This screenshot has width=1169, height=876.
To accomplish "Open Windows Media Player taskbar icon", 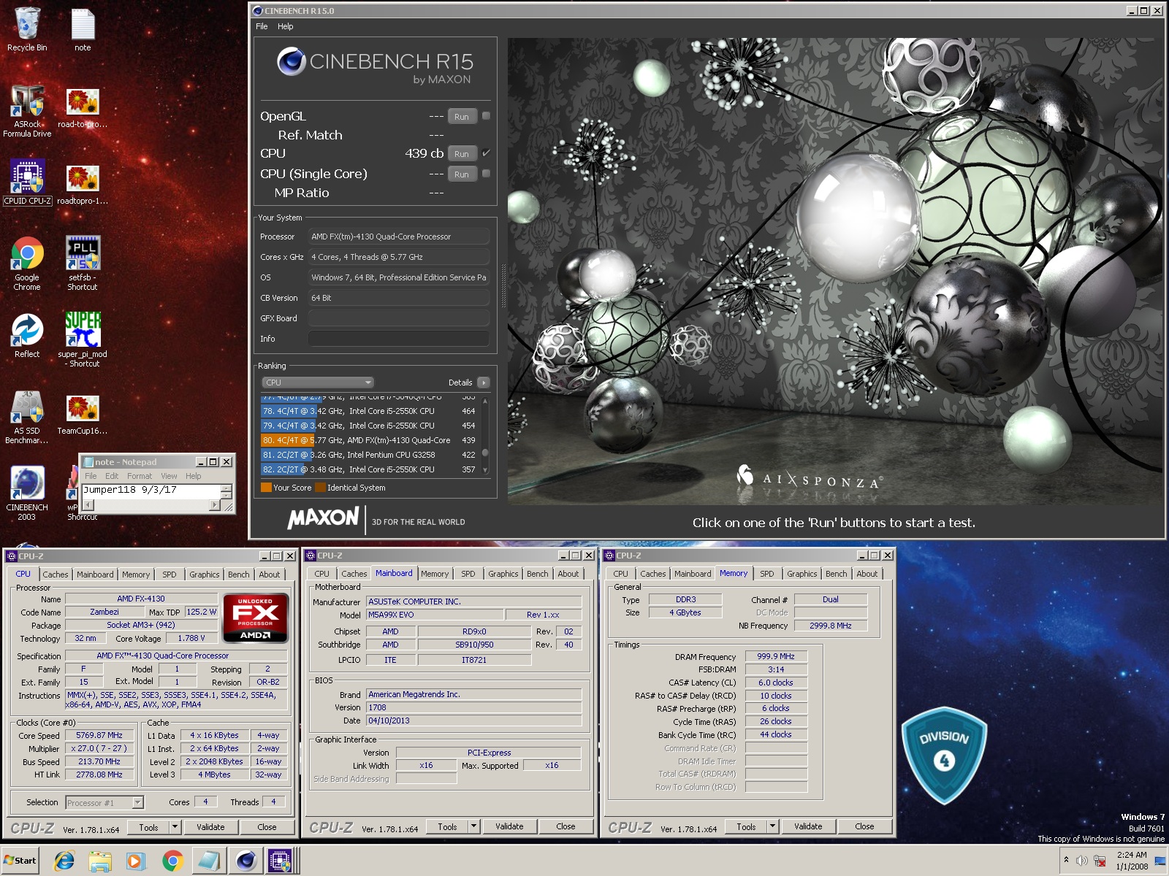I will [135, 861].
